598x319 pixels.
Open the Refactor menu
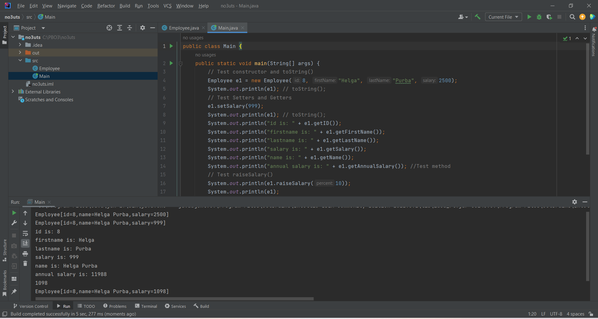106,6
